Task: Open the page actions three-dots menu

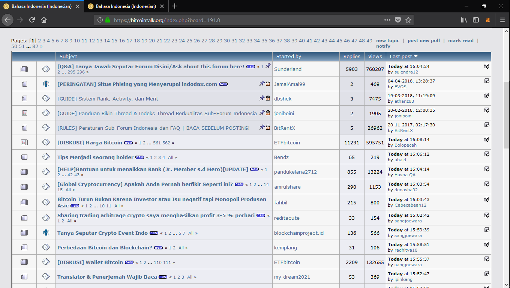Action: (387, 20)
